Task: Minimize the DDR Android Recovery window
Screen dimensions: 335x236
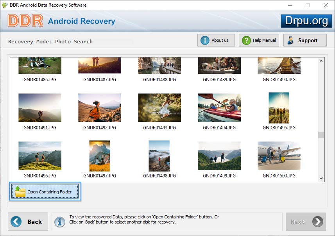Action: [x=290, y=5]
